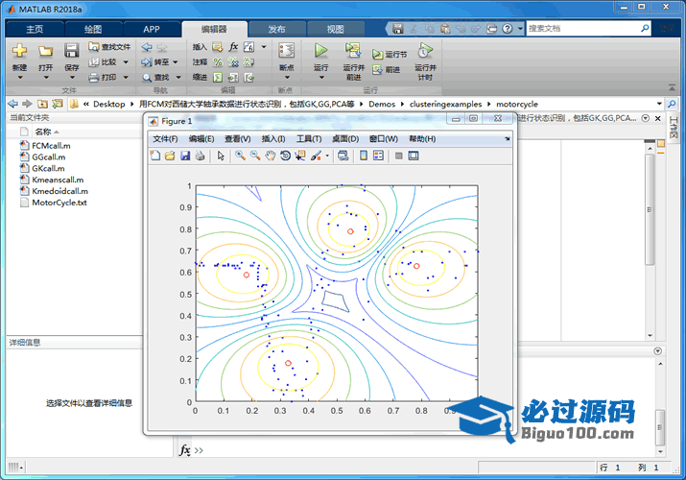Image resolution: width=686 pixels, height=480 pixels.
Task: Select GKcall.m file
Action: pyautogui.click(x=48, y=168)
